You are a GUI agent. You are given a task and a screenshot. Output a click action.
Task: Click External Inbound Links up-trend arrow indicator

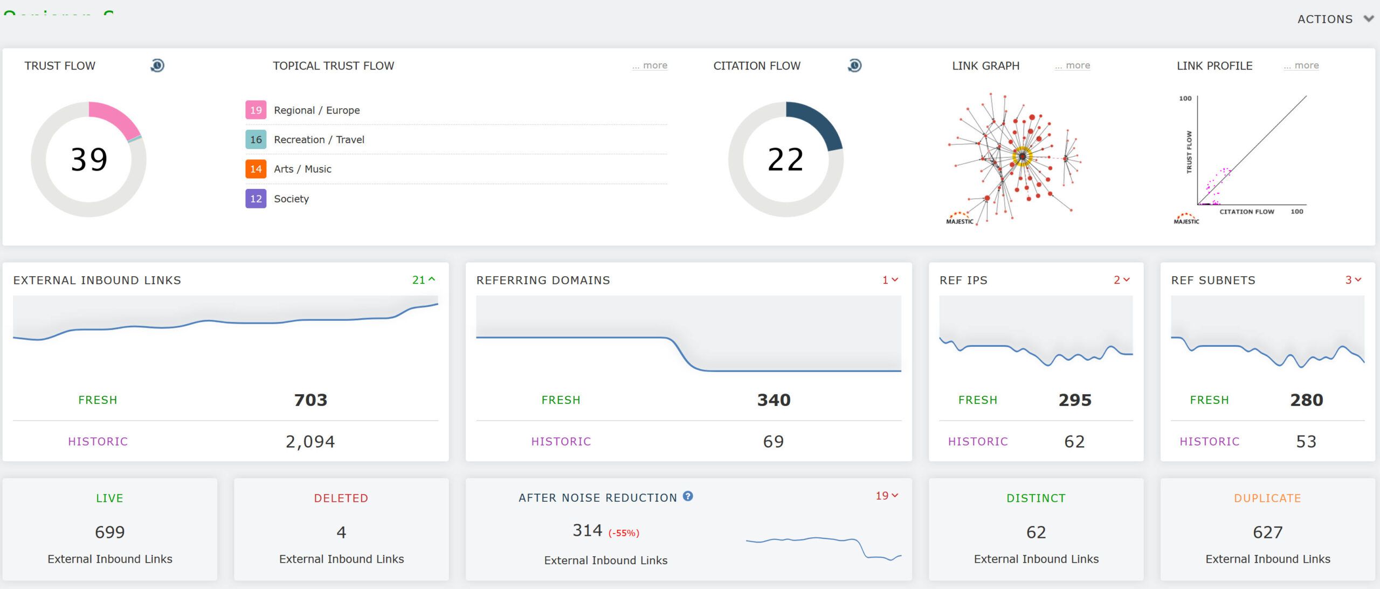[x=432, y=279]
